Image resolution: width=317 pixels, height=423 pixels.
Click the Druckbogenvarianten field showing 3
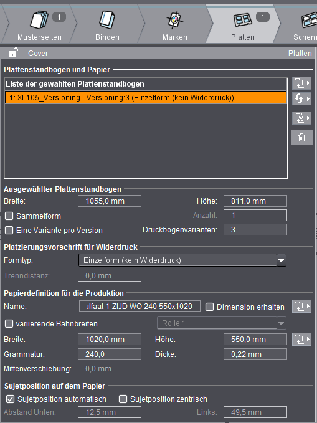pos(255,230)
